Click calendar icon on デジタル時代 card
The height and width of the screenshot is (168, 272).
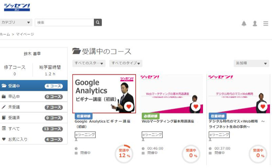click(210, 153)
